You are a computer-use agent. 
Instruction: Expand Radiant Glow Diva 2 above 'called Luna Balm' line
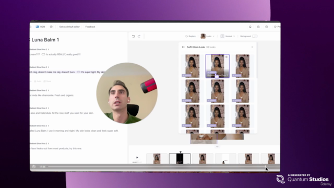[x=40, y=126]
